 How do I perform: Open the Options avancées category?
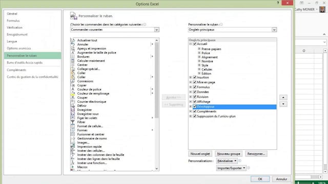coord(19,49)
